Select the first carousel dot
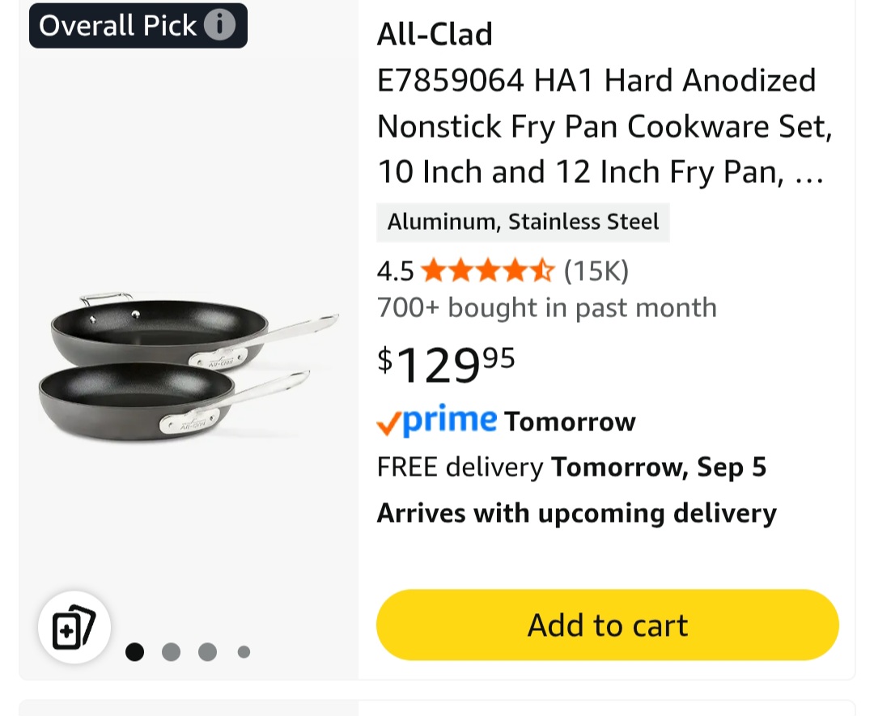Image resolution: width=874 pixels, height=716 pixels. click(x=135, y=651)
